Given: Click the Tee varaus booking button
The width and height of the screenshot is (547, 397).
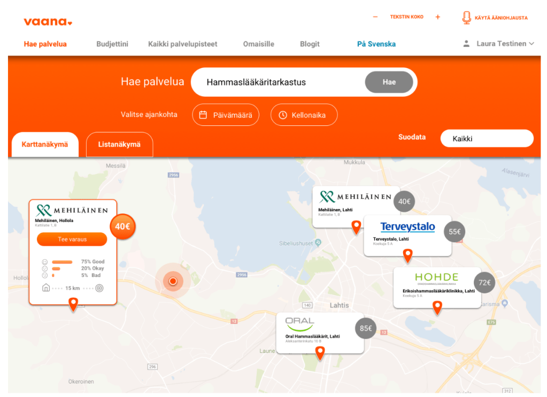Looking at the screenshot, I should click(72, 239).
